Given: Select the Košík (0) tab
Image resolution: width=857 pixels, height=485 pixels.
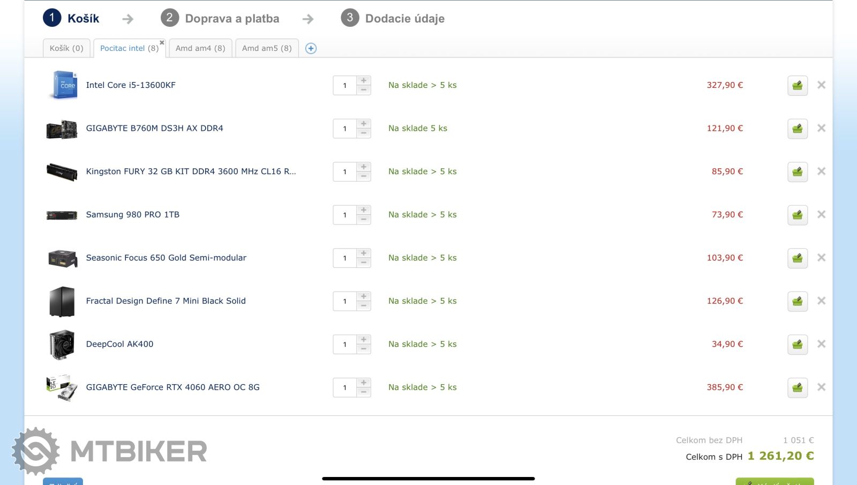Looking at the screenshot, I should click(x=66, y=48).
